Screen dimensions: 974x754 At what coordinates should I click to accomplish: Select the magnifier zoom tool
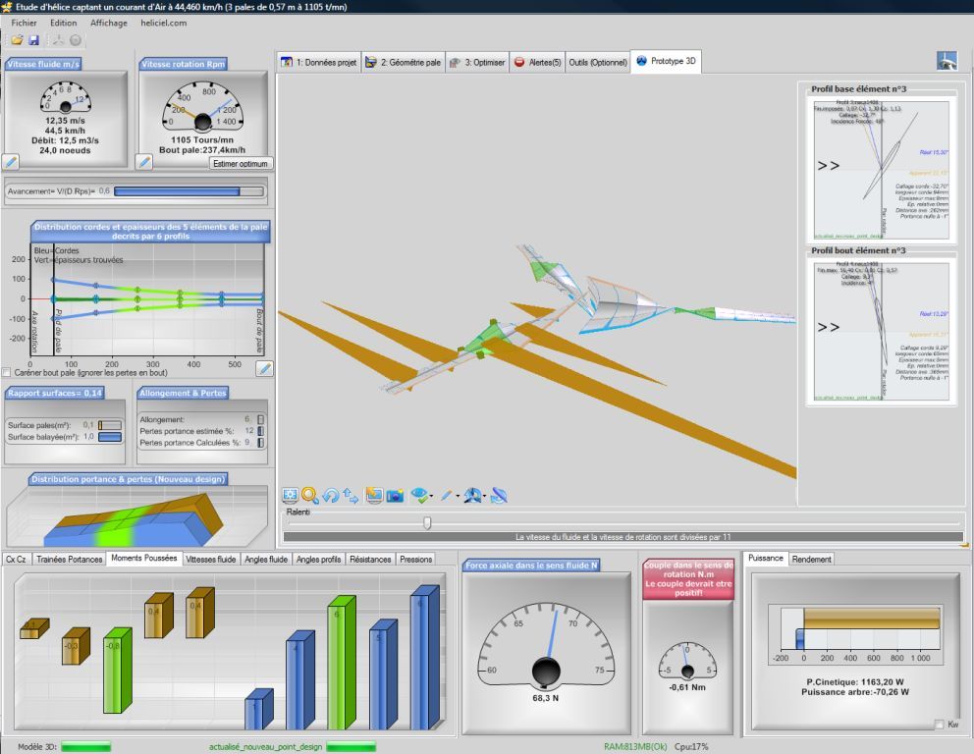[x=310, y=495]
